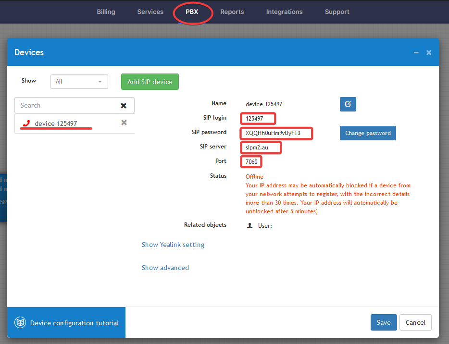Click the user silhouette icon under Related objects
Viewport: 449px width, 344px height.
click(249, 225)
